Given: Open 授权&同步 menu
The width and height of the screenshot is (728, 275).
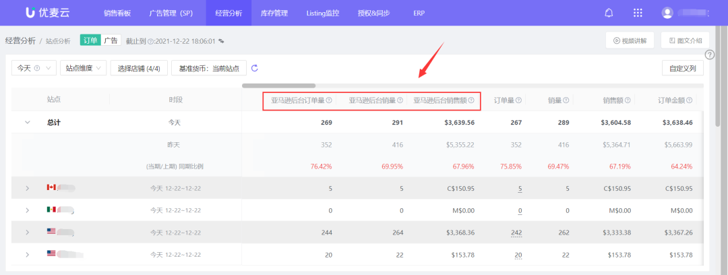Looking at the screenshot, I should point(373,13).
